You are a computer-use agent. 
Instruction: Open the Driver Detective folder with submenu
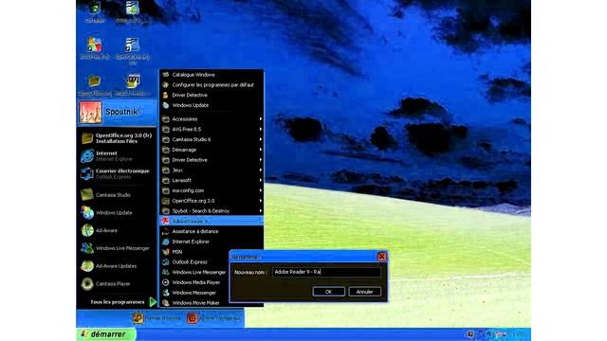pyautogui.click(x=212, y=160)
